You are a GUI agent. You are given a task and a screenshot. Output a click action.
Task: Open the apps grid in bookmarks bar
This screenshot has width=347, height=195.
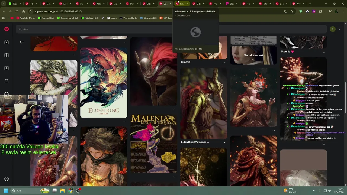[4, 18]
